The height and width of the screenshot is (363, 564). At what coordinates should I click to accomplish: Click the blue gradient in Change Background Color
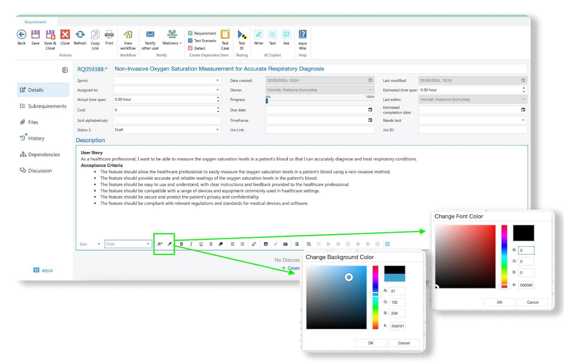pos(337,297)
